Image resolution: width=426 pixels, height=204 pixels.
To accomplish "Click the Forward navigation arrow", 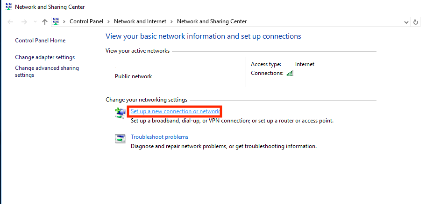I will point(24,22).
